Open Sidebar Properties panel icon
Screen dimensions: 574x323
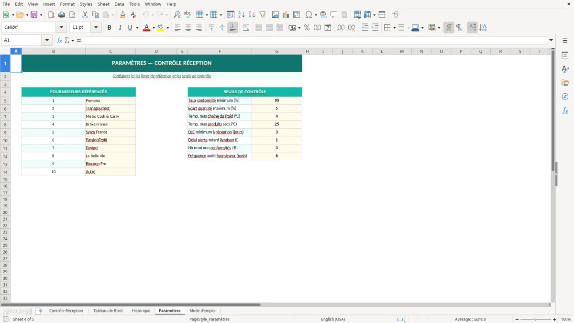pos(565,56)
